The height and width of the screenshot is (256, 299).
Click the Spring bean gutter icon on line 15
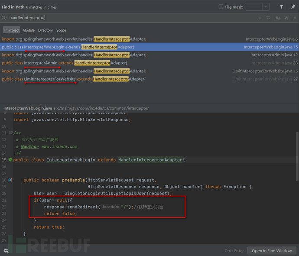coord(10,160)
